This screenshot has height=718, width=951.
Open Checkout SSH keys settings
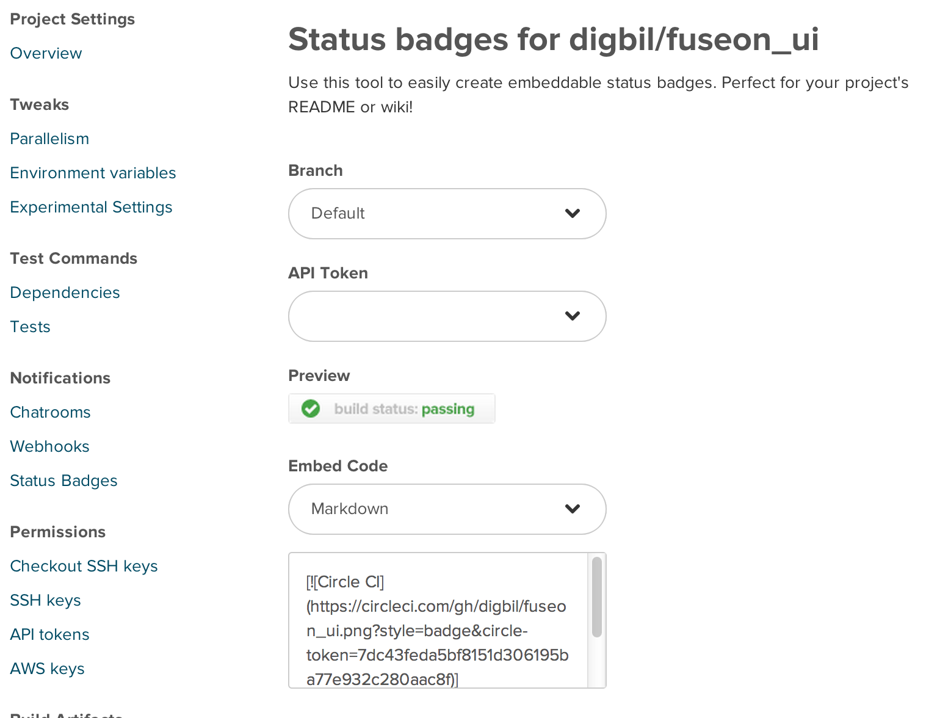pyautogui.click(x=84, y=566)
